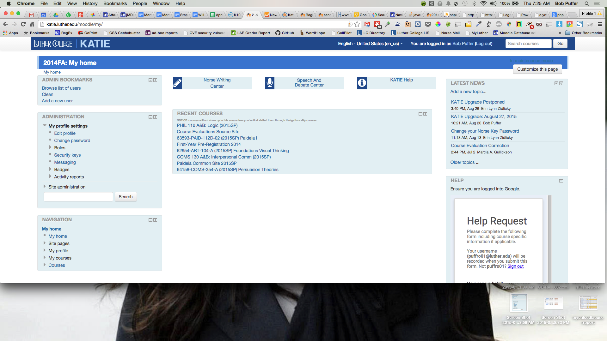Click the Speech and Debate microphone icon

(270, 83)
